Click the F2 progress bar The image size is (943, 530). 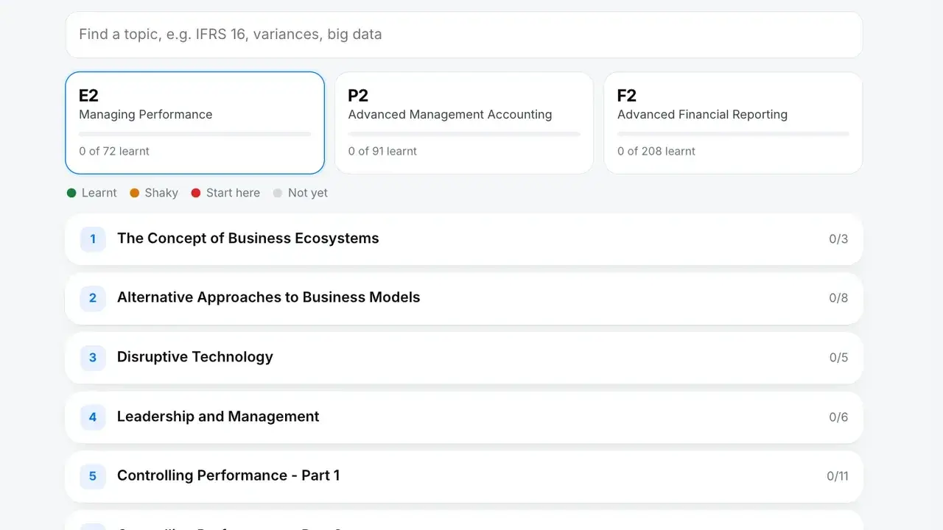click(x=733, y=134)
